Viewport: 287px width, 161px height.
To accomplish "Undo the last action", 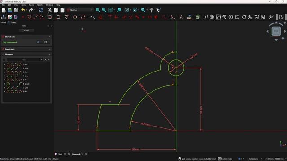I will pyautogui.click(x=23, y=10).
